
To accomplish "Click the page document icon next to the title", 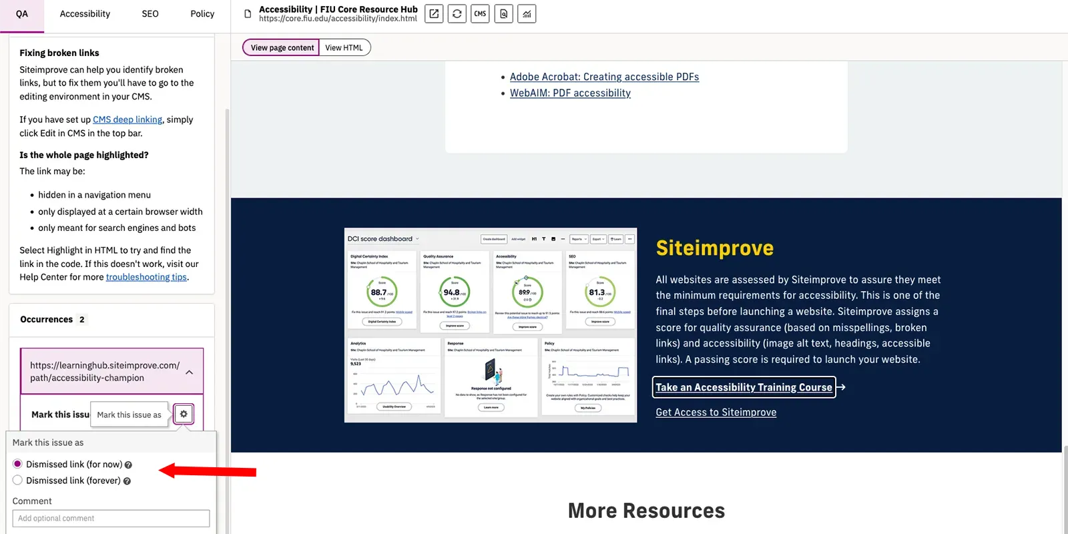I will click(248, 14).
